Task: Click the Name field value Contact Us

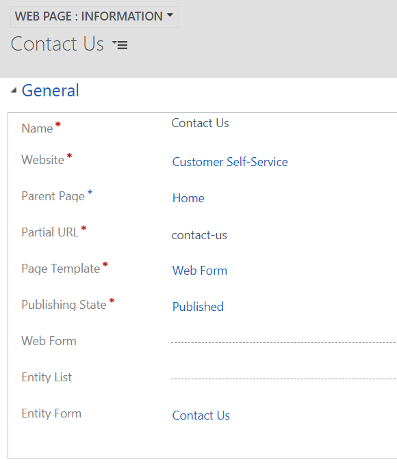Action: pyautogui.click(x=200, y=123)
